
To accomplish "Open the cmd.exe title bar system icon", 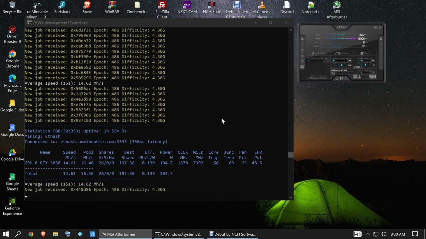I will pos(29,23).
